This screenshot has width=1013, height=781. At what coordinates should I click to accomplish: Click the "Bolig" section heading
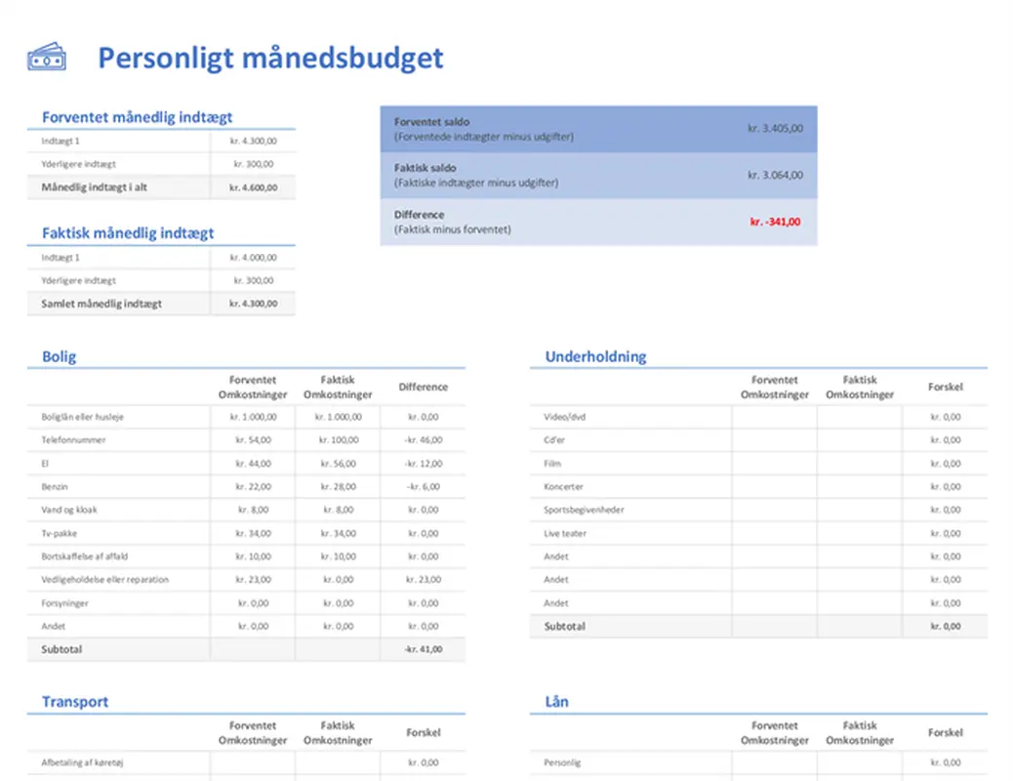pos(57,356)
